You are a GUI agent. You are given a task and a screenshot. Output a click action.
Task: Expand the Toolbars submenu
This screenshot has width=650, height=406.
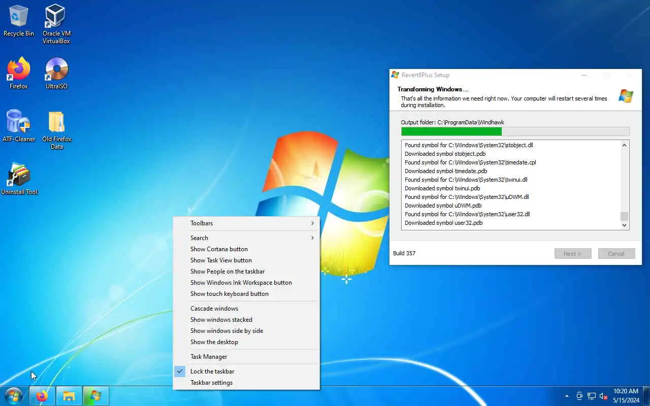[x=246, y=223]
